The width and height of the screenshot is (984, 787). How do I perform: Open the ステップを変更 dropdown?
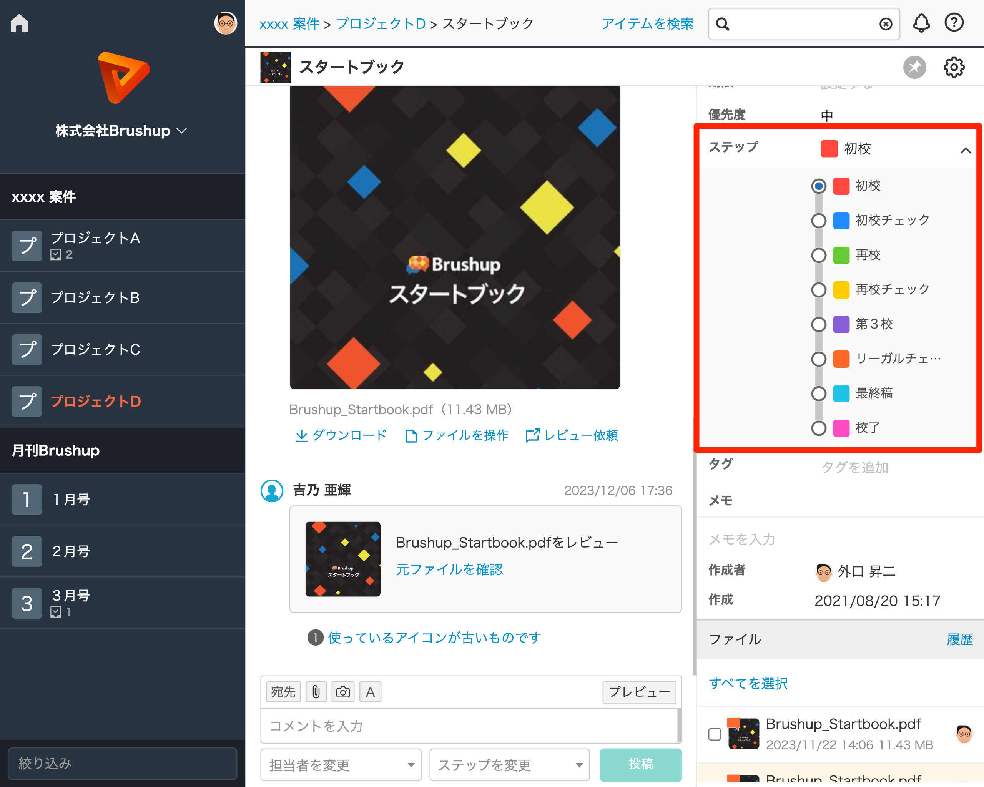(510, 765)
